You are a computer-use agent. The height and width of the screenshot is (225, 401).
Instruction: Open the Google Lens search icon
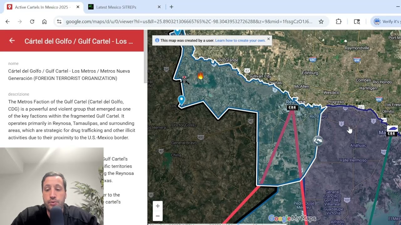(x=357, y=22)
